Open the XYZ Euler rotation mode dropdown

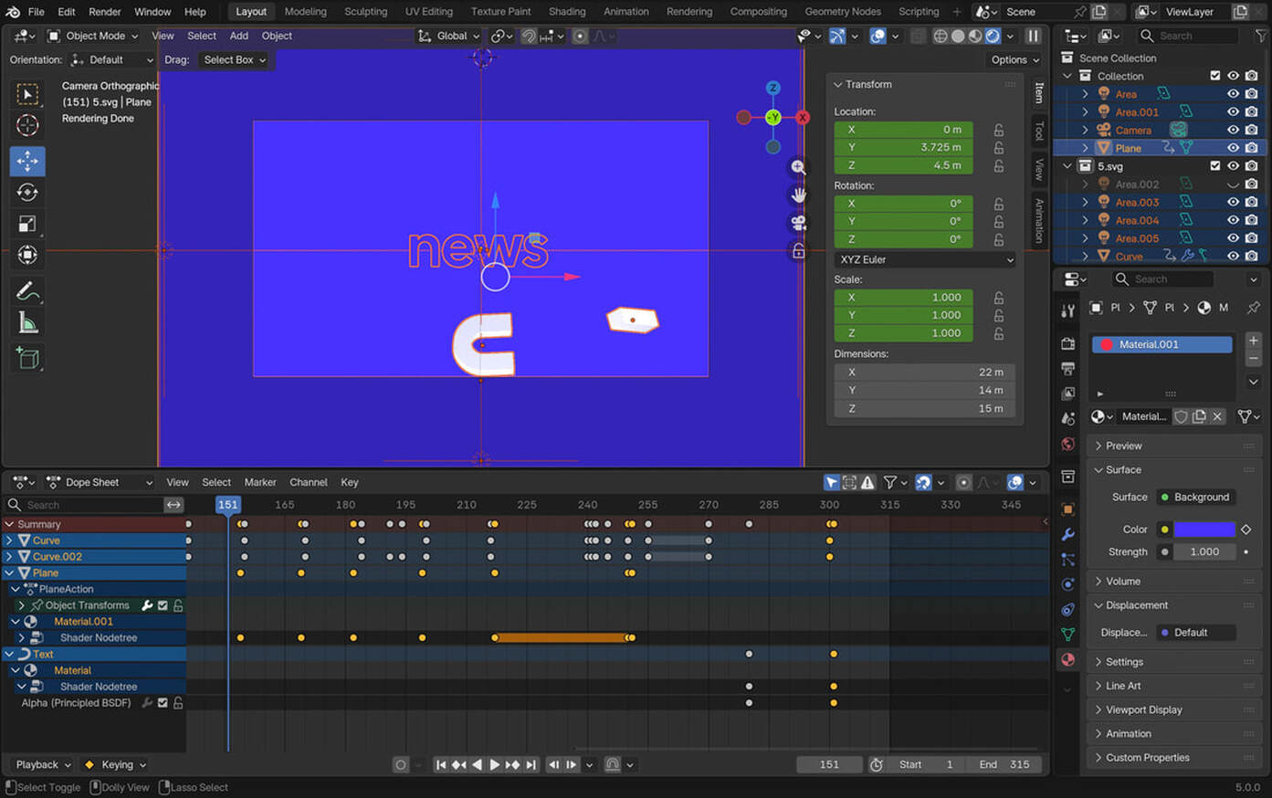click(925, 259)
